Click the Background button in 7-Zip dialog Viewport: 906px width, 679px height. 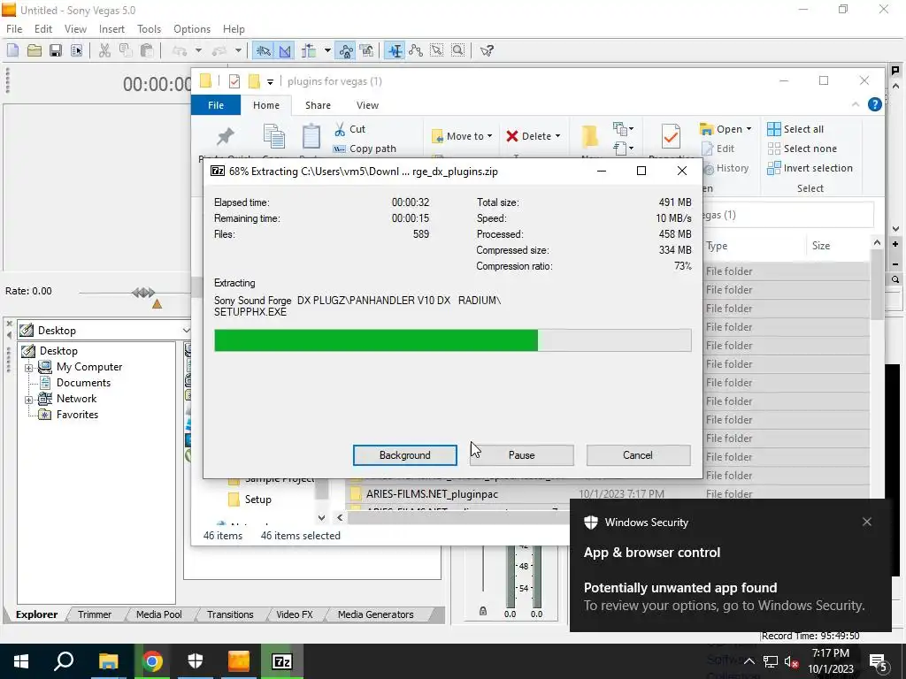[405, 455]
